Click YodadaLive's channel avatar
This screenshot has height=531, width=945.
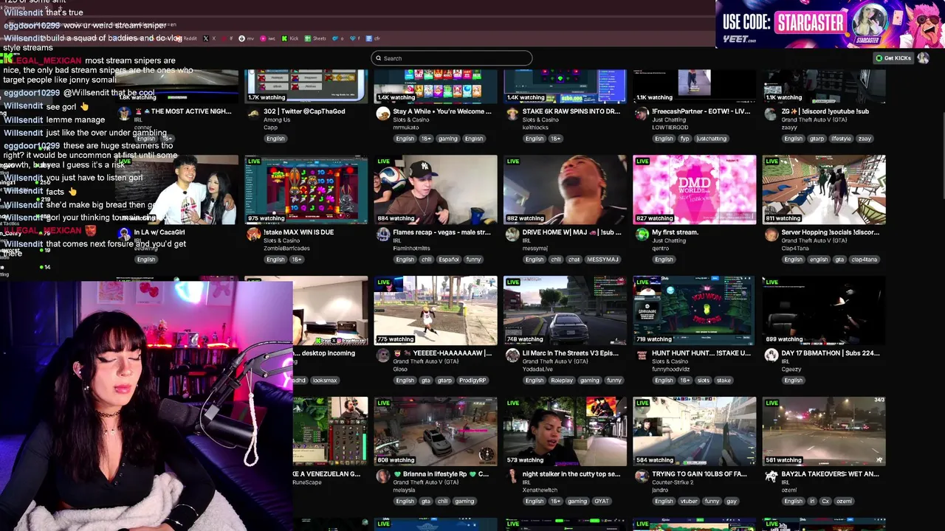(x=512, y=355)
